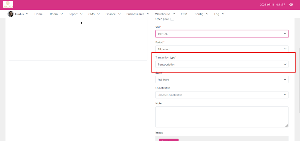Open the Store dropdown showing FnB Store
Viewport: 300px width, 141px height.
(221, 80)
